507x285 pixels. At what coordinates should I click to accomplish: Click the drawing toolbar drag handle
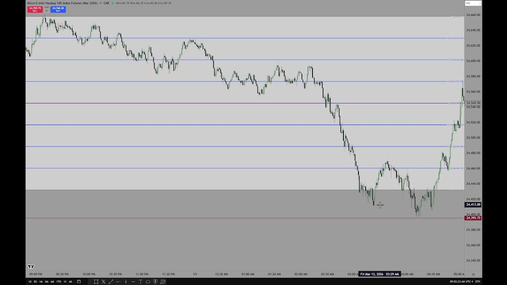click(x=90, y=282)
